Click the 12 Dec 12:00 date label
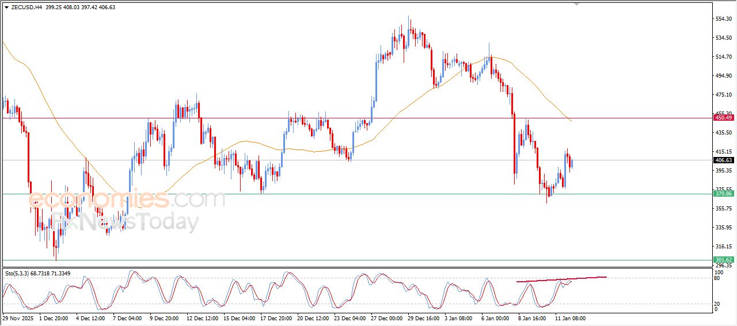The height and width of the screenshot is (326, 737). click(x=202, y=317)
